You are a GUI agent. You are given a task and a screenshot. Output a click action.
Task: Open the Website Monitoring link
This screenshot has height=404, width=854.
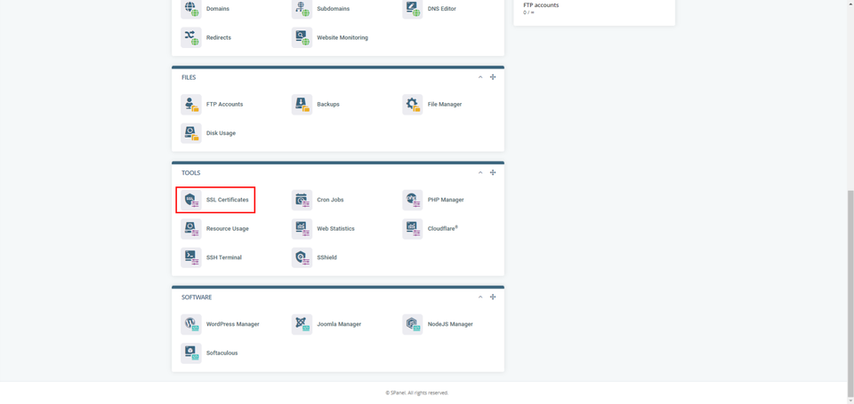click(x=342, y=38)
